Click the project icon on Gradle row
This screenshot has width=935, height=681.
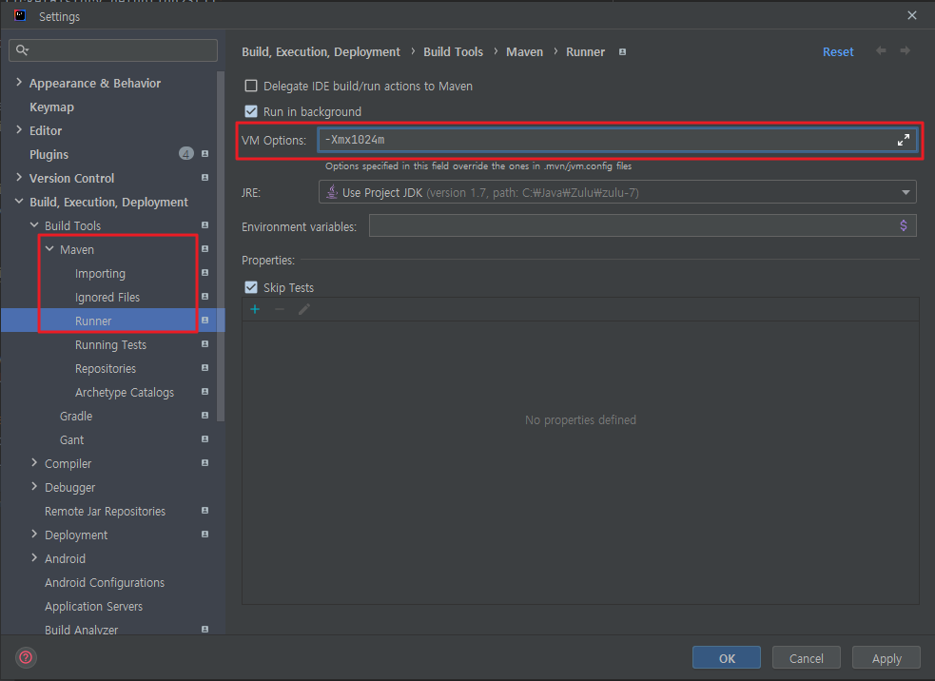click(205, 415)
